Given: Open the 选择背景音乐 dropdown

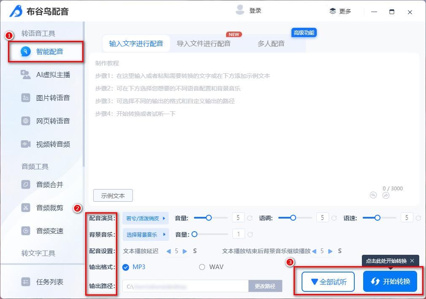Looking at the screenshot, I should coord(146,235).
